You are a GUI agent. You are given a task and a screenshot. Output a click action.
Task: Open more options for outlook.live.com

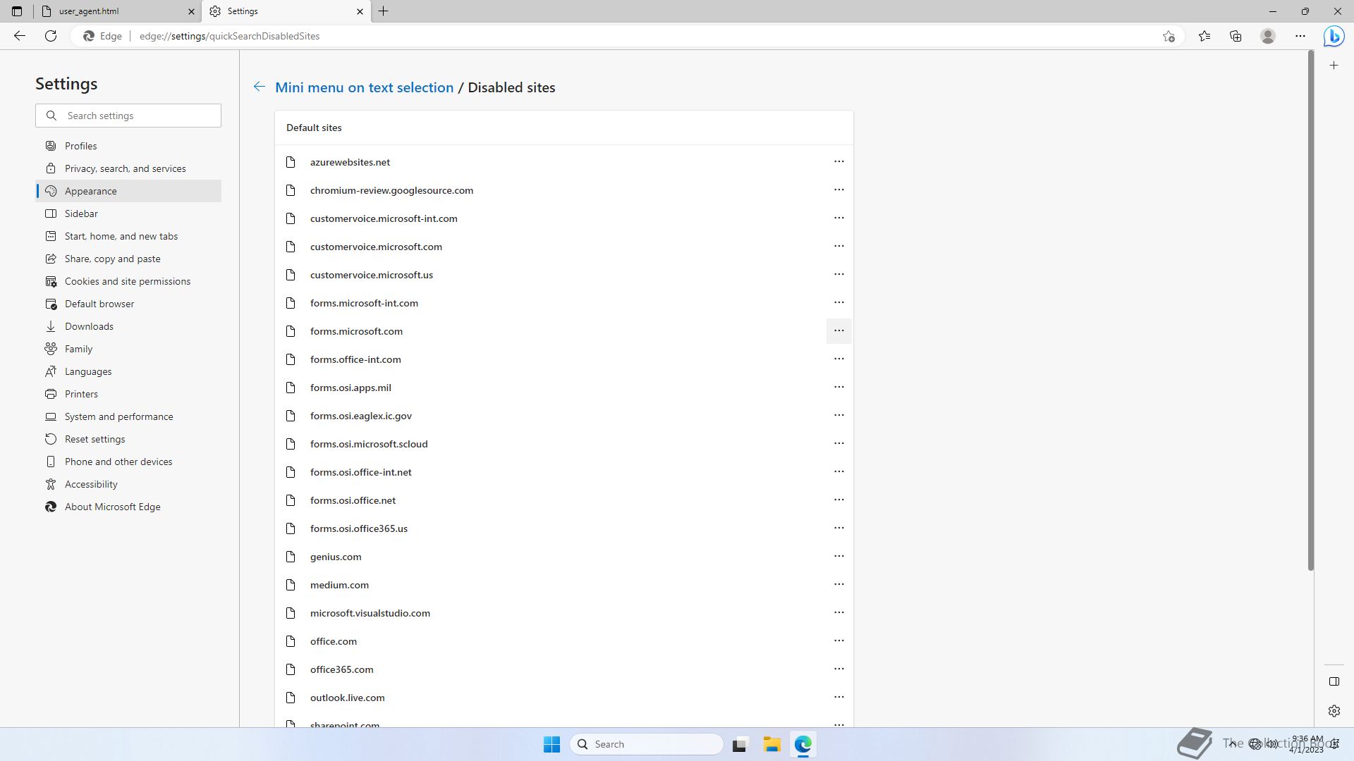click(838, 697)
